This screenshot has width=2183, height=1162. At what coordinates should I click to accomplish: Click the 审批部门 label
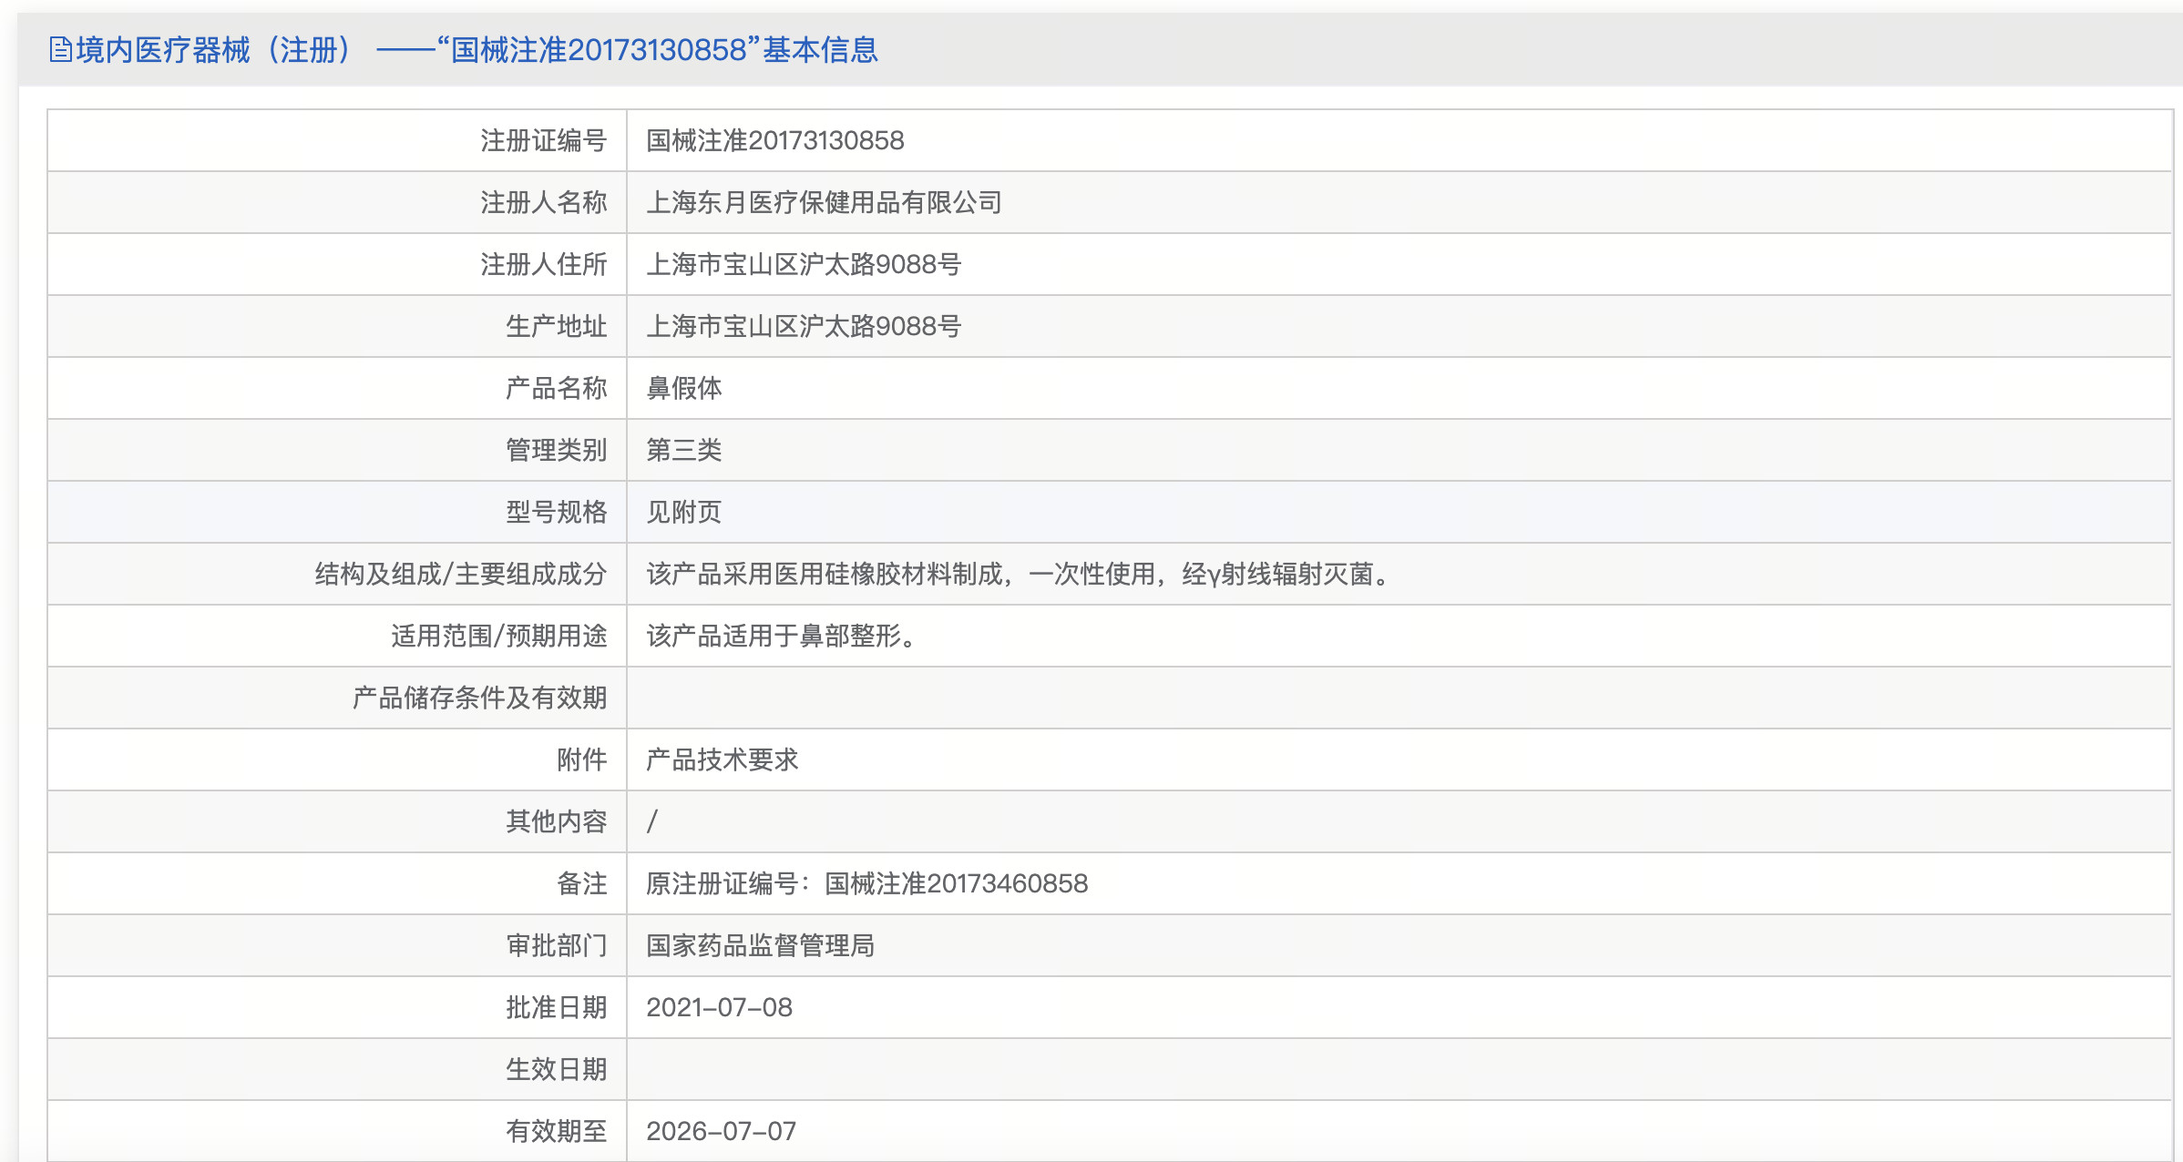click(557, 945)
